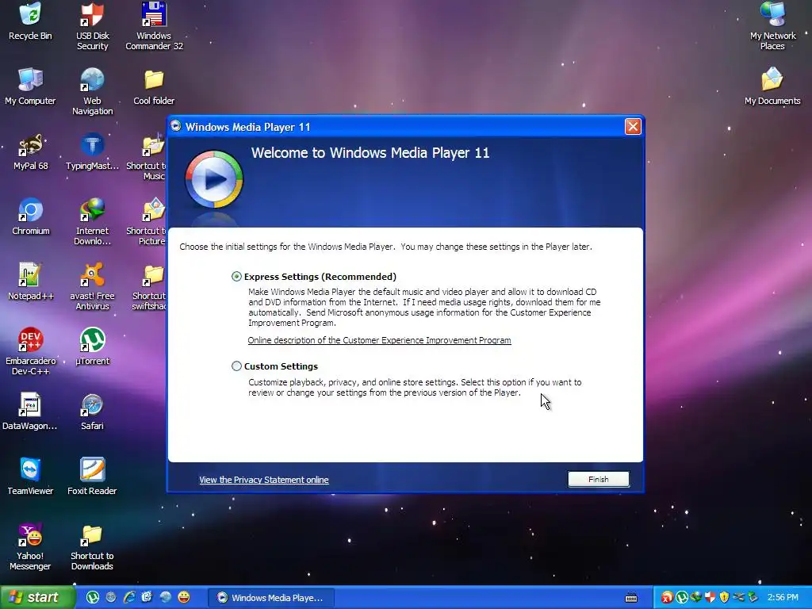Image resolution: width=812 pixels, height=609 pixels.
Task: Choose the Custom Settings radio option
Action: click(236, 366)
